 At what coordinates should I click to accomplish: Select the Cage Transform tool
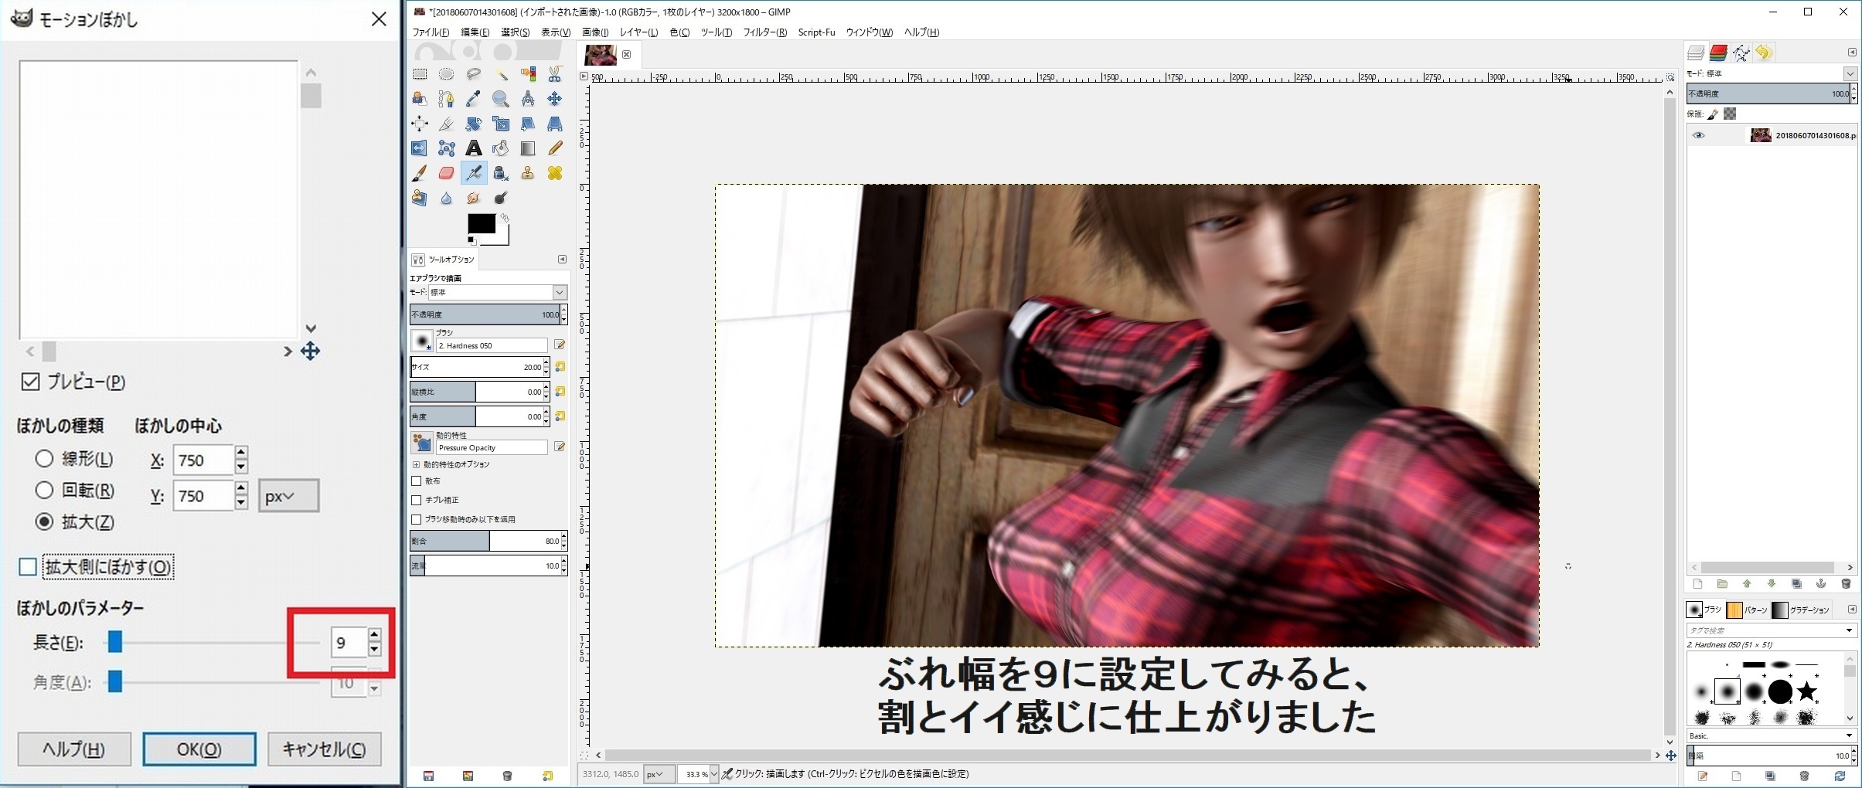[447, 148]
